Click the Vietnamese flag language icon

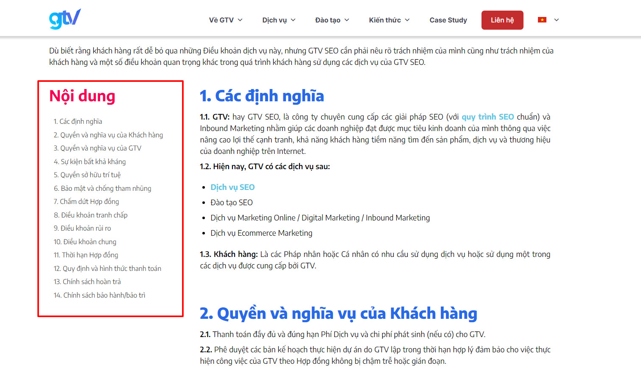point(542,19)
